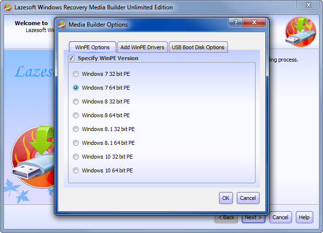Confirm dialog with OK button
323x233 pixels.
coord(226,198)
